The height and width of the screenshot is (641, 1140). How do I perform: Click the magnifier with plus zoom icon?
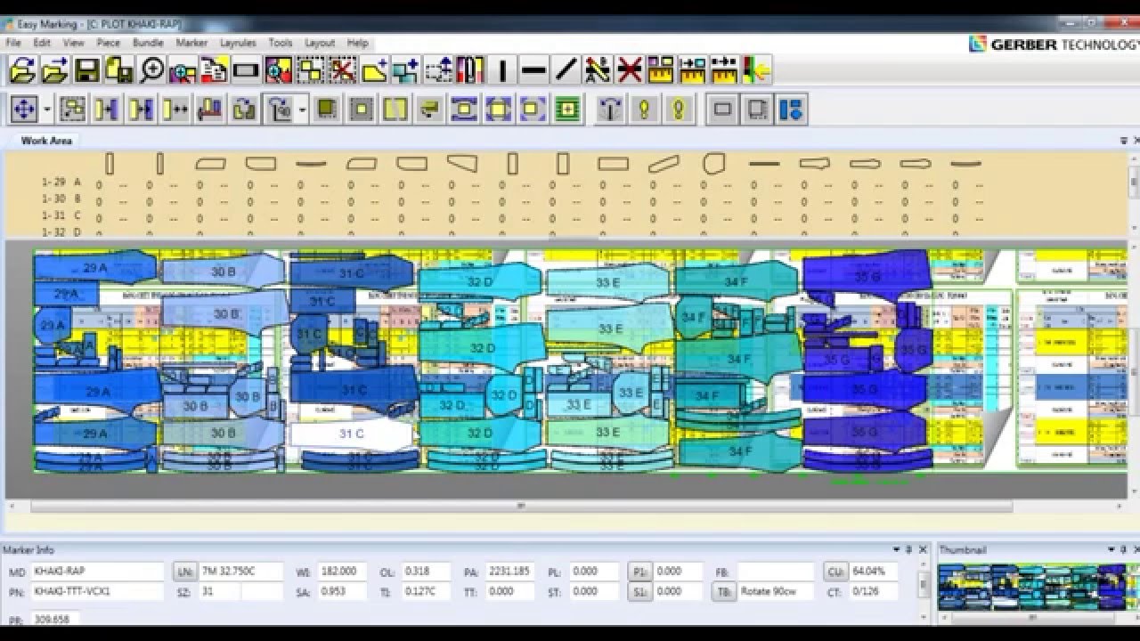[x=151, y=69]
